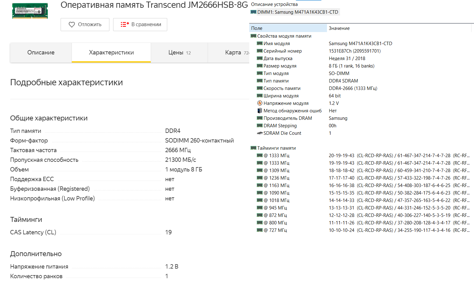The width and height of the screenshot is (474, 286).
Task: Select the value Samsung M471A1K43CB1-CTD in Имя модуля row
Action: (361, 44)
